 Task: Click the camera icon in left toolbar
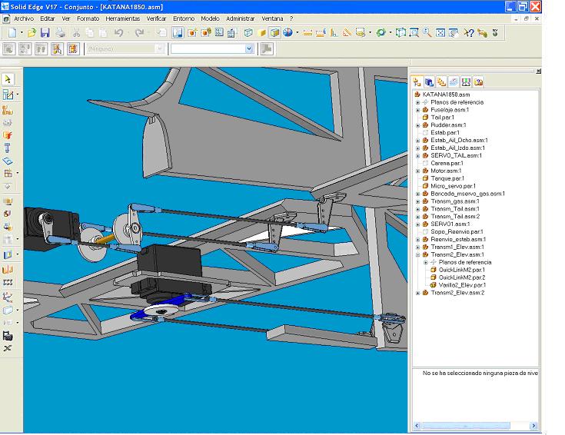click(x=8, y=336)
